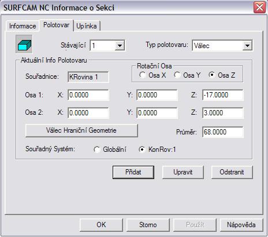Confirm the dialog with OK
This screenshot has height=237, width=268.
click(x=101, y=225)
